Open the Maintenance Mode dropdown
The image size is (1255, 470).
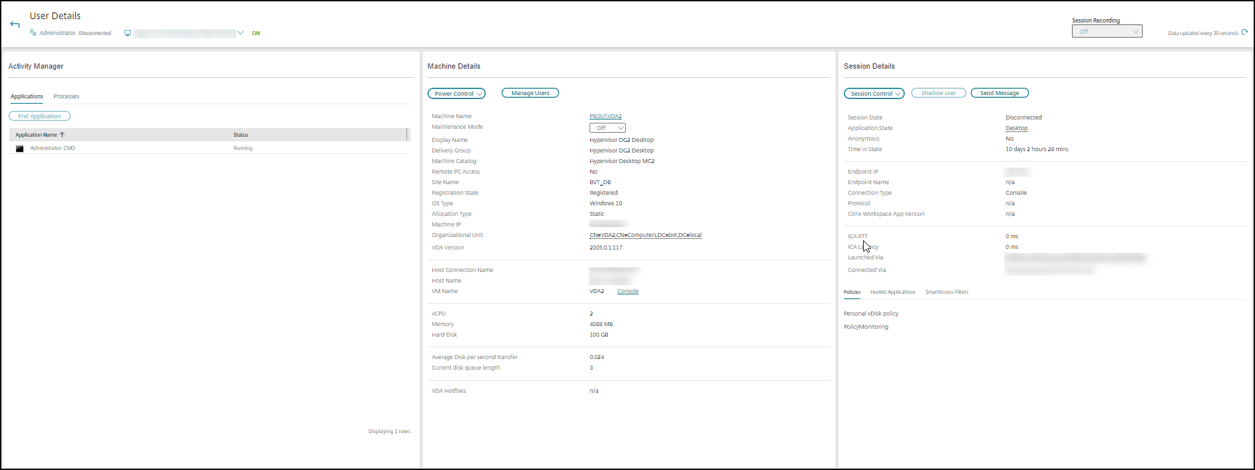[607, 128]
